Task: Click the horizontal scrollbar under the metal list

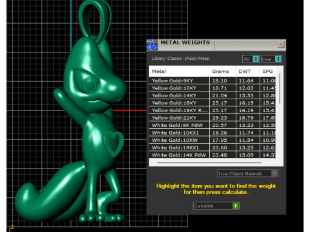Action: pyautogui.click(x=209, y=163)
